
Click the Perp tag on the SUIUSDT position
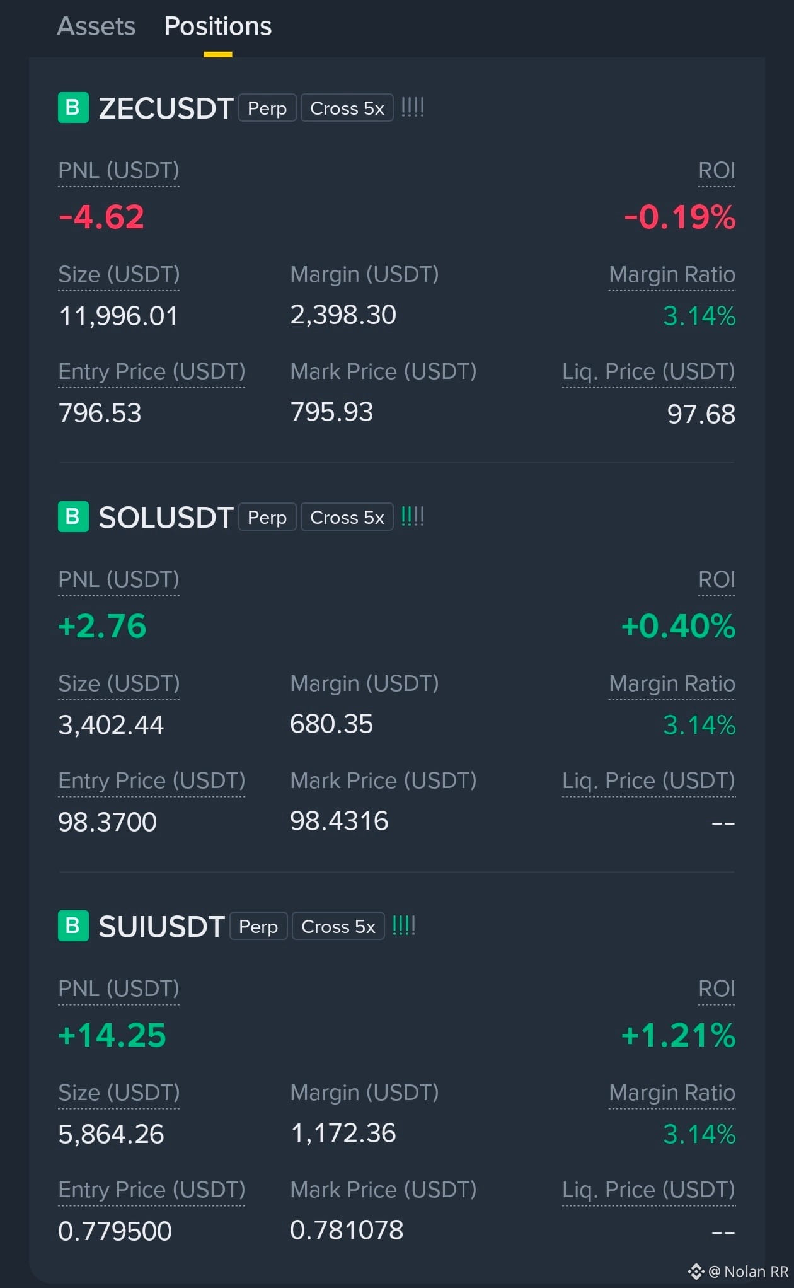(x=258, y=926)
